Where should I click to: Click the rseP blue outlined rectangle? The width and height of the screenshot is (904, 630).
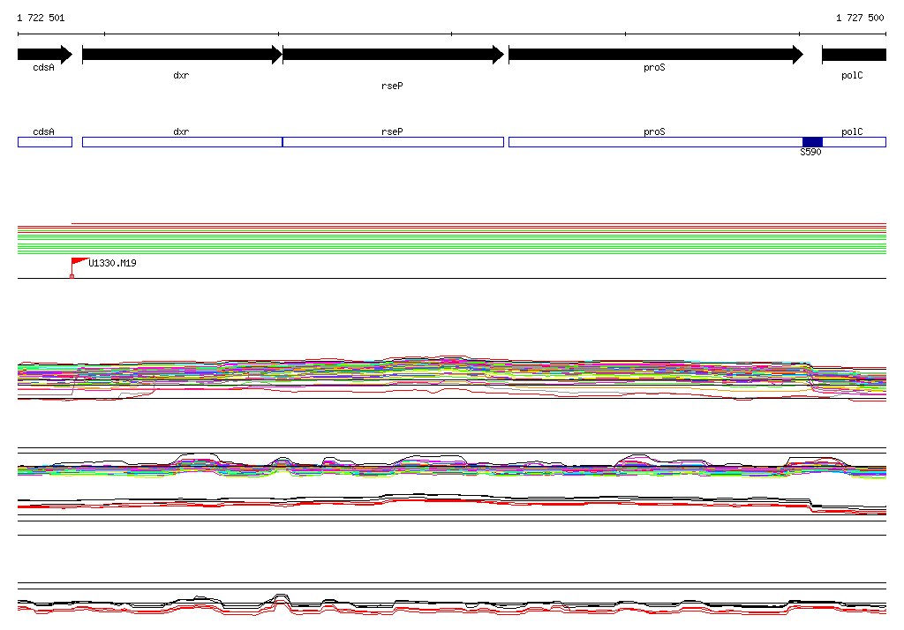[392, 142]
